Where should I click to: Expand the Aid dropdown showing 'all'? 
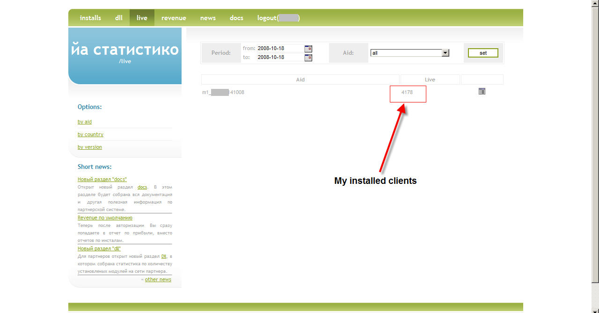tap(446, 53)
